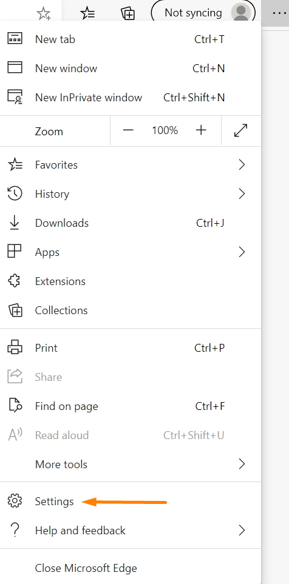The height and width of the screenshot is (584, 289).
Task: Enter full screen with the diagonal arrows icon
Action: 241,130
